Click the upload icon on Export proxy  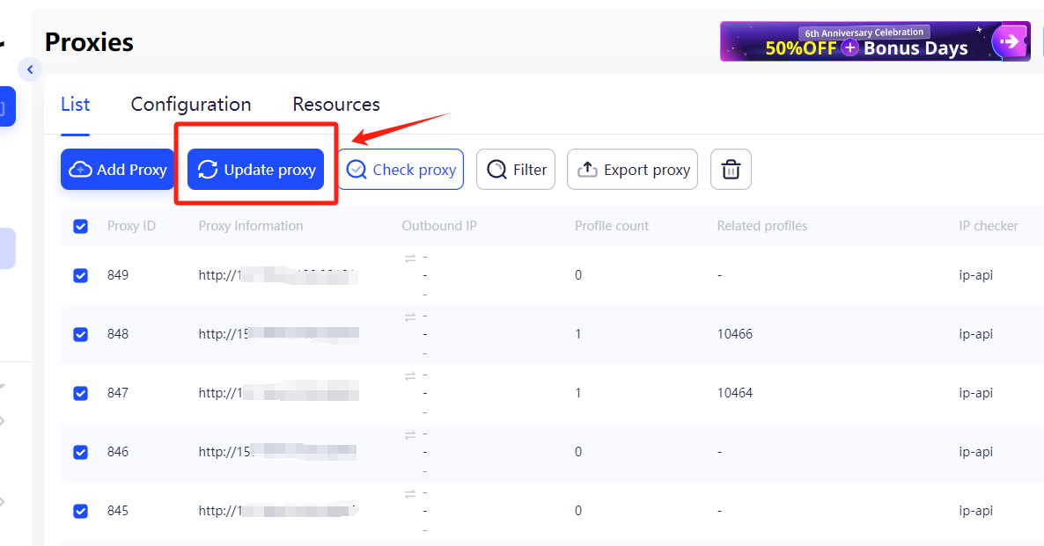click(587, 169)
